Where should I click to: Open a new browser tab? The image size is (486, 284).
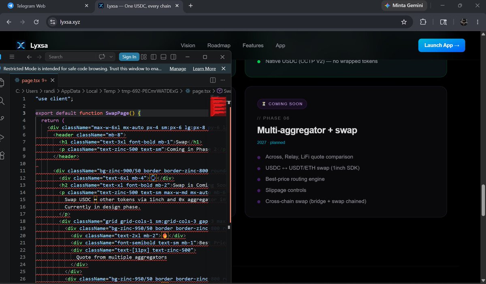point(191,6)
